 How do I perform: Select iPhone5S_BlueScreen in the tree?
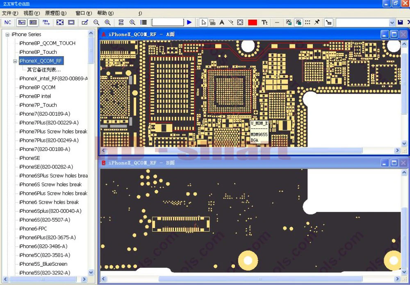43,264
